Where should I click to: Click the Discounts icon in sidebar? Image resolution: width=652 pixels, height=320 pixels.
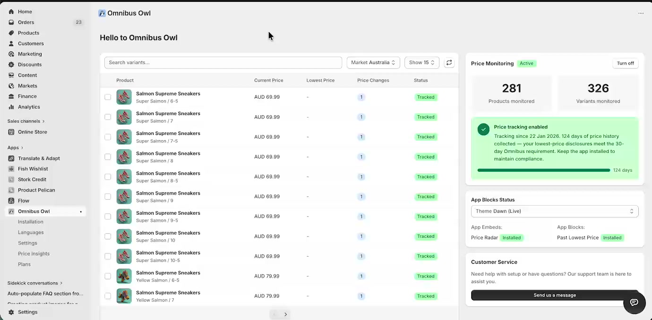point(11,65)
